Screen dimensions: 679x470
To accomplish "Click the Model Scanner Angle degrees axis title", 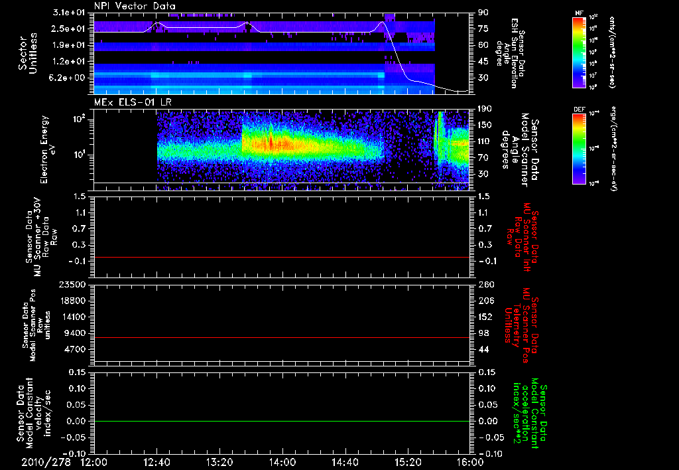I will pyautogui.click(x=520, y=150).
